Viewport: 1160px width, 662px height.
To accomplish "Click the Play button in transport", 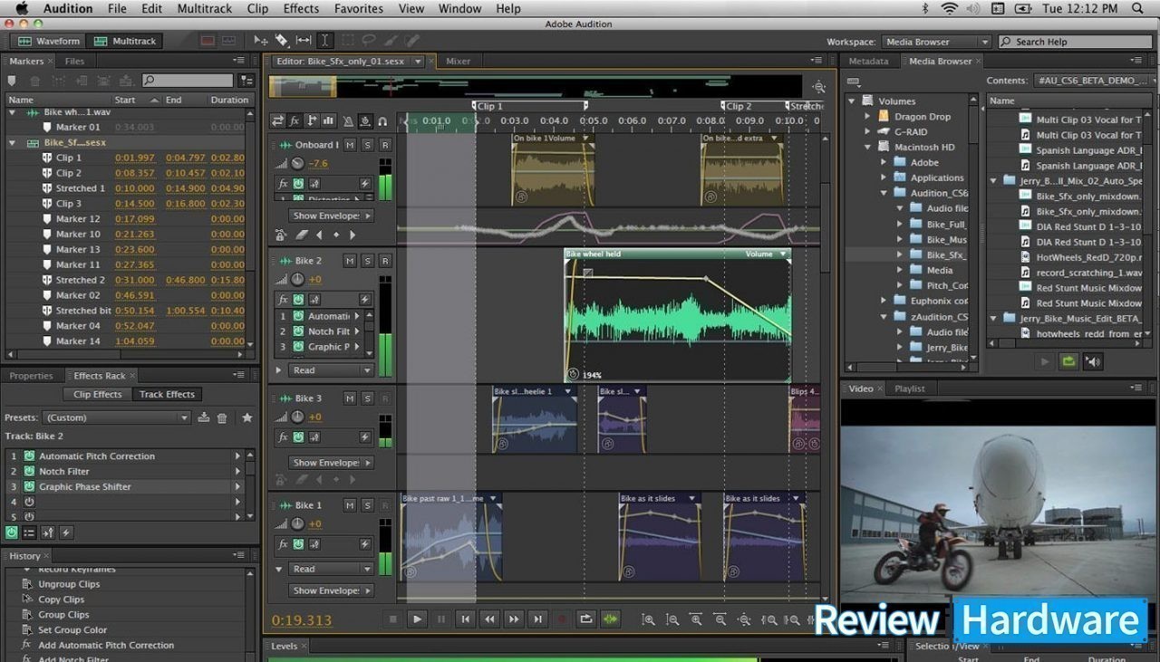I will (x=417, y=619).
